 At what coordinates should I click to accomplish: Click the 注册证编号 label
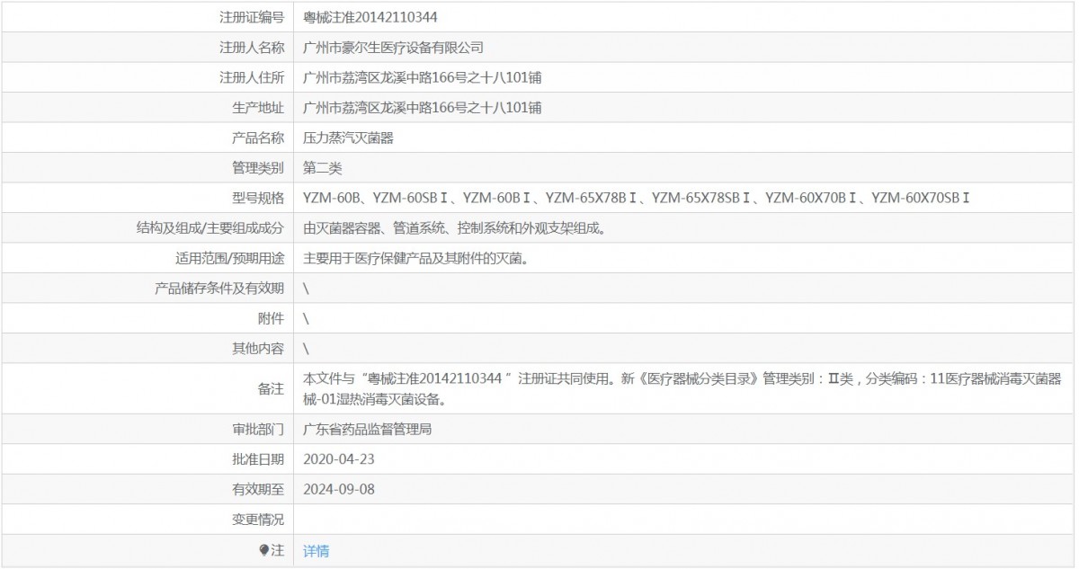coord(252,17)
